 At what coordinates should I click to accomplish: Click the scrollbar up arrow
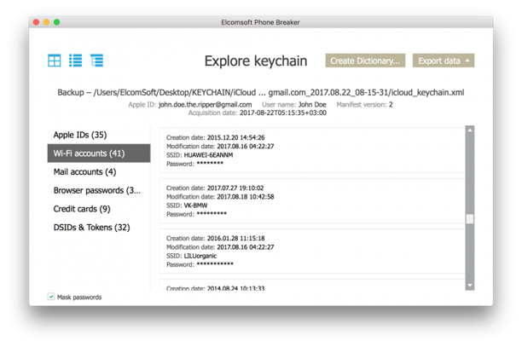[470, 130]
